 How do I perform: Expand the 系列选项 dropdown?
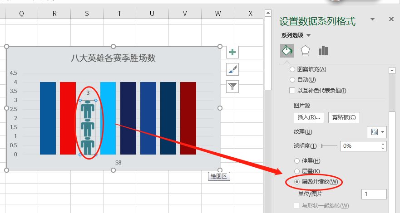tap(308, 35)
